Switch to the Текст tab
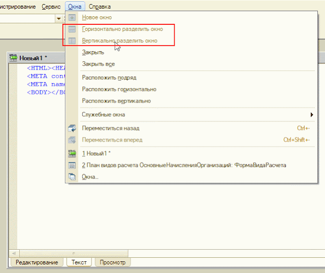 (79, 262)
